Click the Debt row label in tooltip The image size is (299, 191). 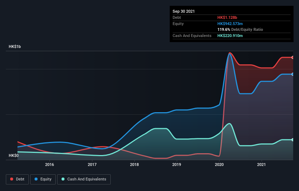[177, 17]
